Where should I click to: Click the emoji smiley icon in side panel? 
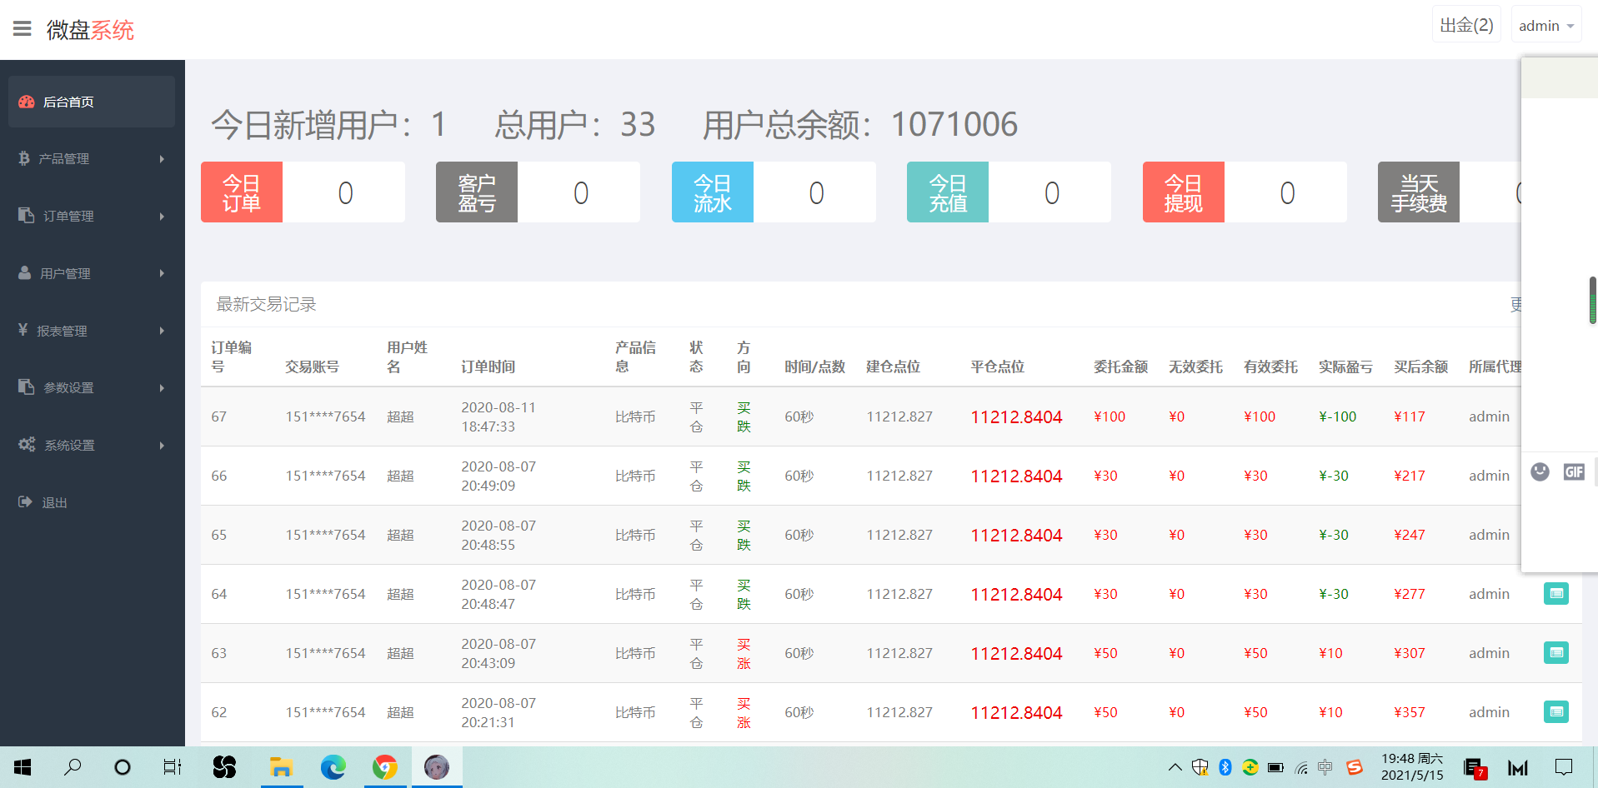point(1540,471)
